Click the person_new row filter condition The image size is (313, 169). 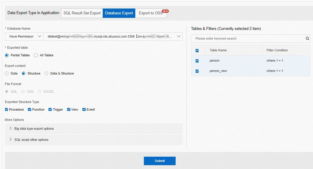click(x=275, y=71)
